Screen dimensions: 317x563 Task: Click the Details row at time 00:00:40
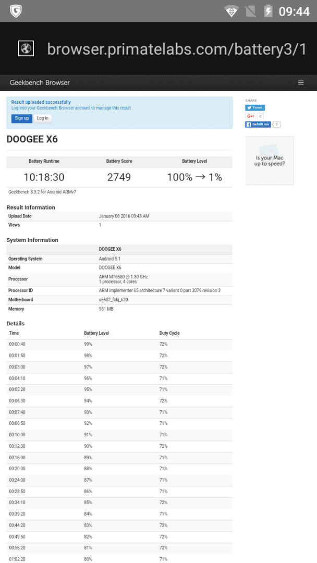click(x=119, y=345)
